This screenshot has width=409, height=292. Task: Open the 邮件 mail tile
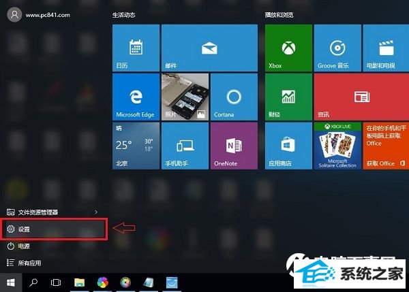(209, 48)
